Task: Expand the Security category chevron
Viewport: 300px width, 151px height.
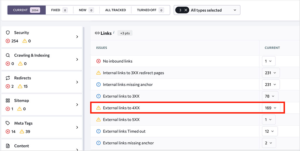Action: (x=77, y=37)
